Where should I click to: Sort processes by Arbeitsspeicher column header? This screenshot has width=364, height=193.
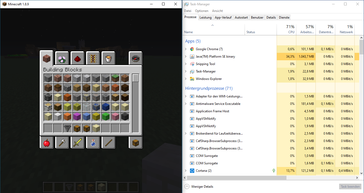tap(306, 29)
